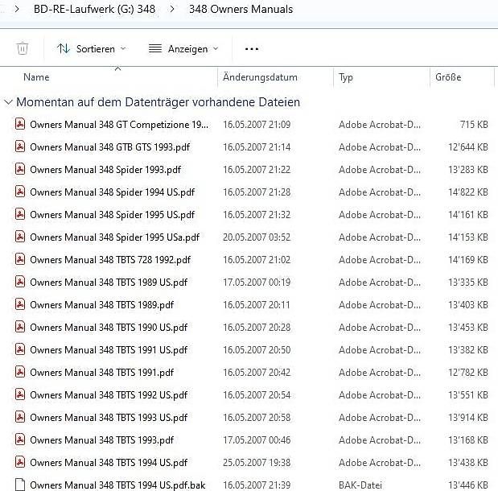Click the 'BAK-Datei' type cell
Image resolution: width=498 pixels, height=491 pixels.
pyautogui.click(x=360, y=485)
